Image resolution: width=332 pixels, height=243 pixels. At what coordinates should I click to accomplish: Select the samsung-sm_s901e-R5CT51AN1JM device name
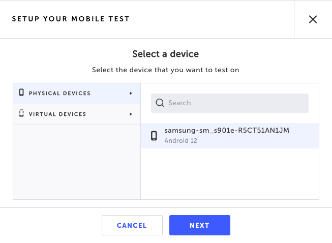[227, 131]
